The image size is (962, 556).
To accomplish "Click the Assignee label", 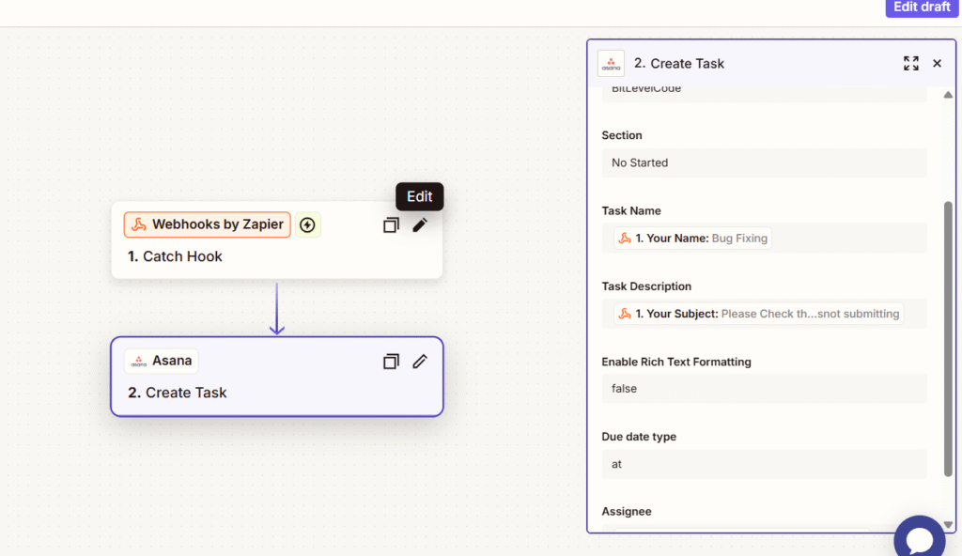I will (627, 511).
